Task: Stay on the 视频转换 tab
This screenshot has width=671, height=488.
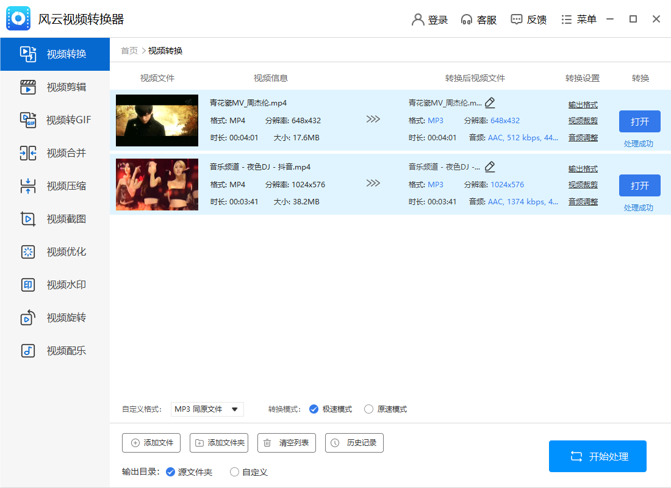Action: [55, 54]
